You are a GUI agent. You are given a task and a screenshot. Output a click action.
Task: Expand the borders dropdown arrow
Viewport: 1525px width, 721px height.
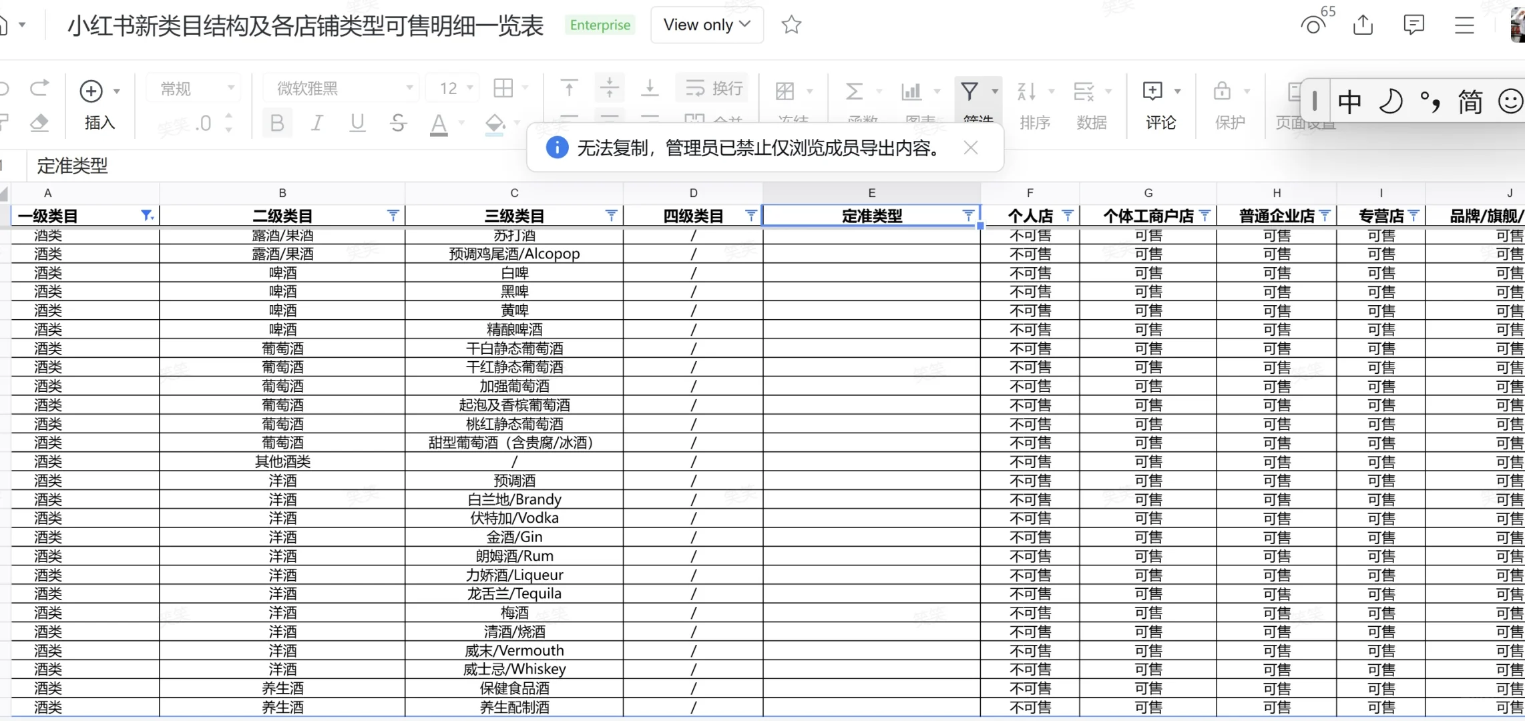pyautogui.click(x=525, y=88)
